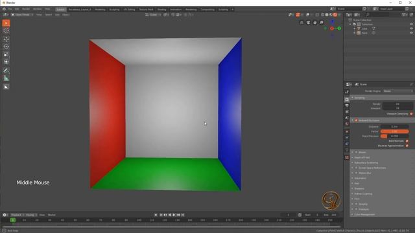The image size is (415, 233).
Task: Open the Render properties tab icon
Action: (x=347, y=100)
